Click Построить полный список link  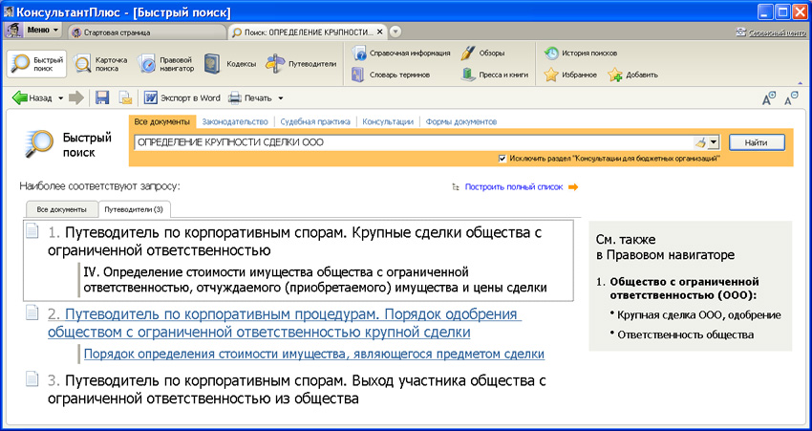coord(513,187)
